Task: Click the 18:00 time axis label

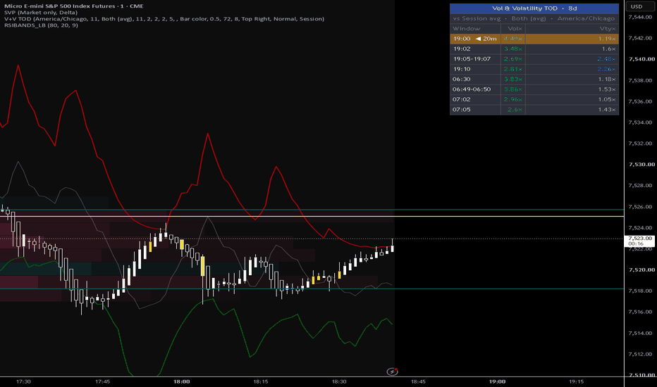Action: [x=181, y=381]
